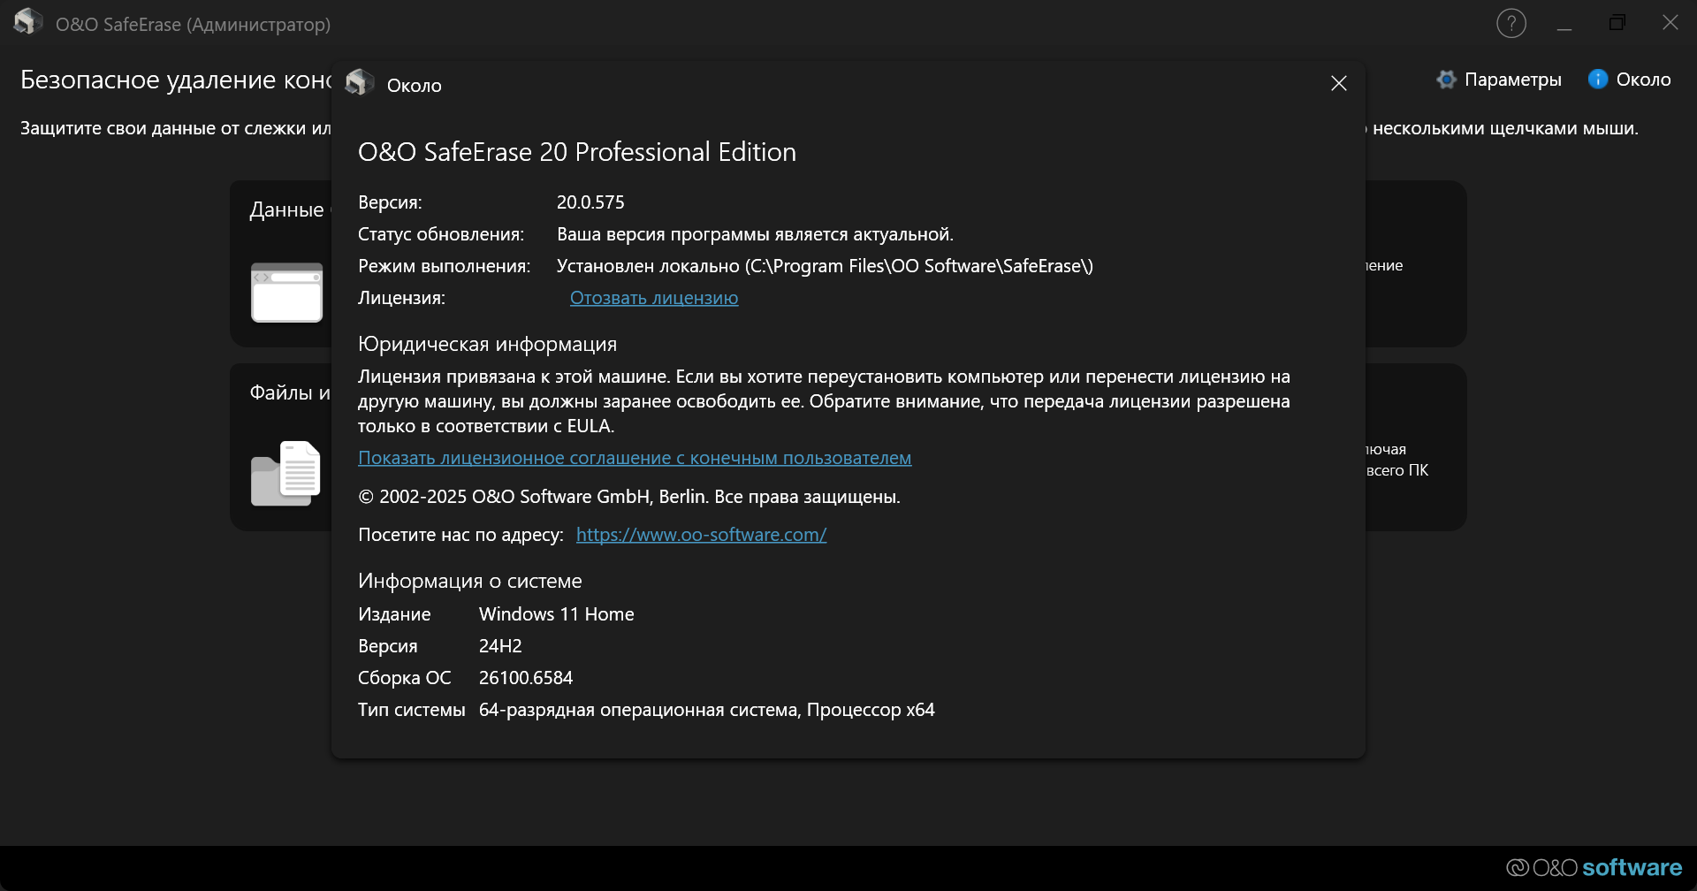The width and height of the screenshot is (1697, 891).
Task: Restore down the O&O SafeErase window
Action: coord(1617,24)
